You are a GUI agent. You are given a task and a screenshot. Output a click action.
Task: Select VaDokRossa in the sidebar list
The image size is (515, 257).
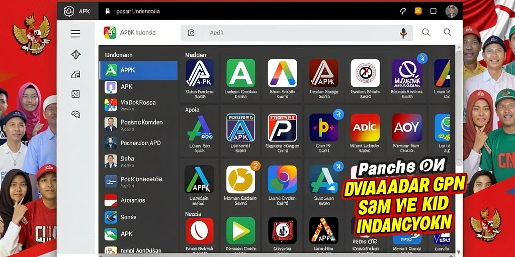coord(138,105)
